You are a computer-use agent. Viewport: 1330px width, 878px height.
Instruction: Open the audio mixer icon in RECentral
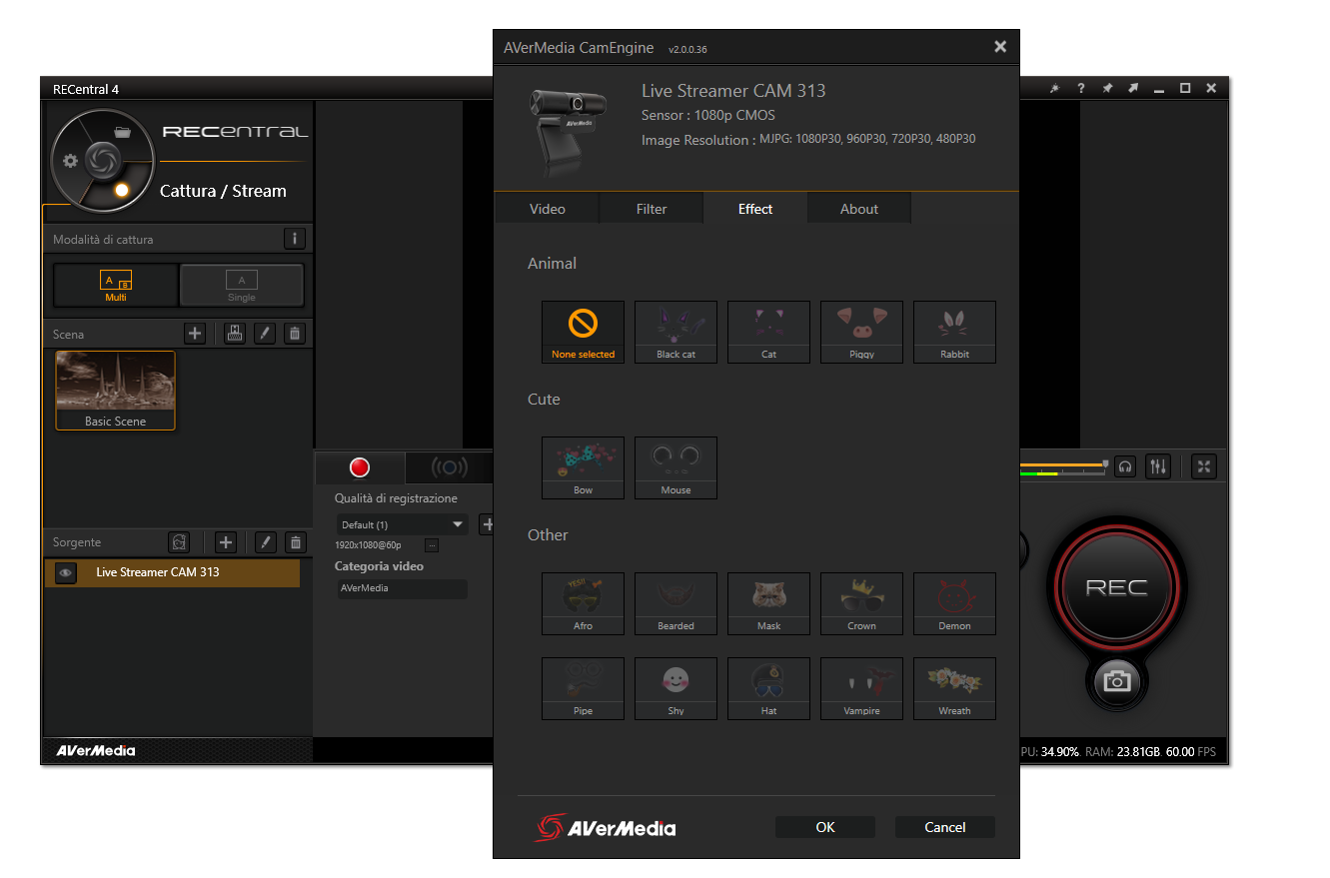click(x=1158, y=465)
